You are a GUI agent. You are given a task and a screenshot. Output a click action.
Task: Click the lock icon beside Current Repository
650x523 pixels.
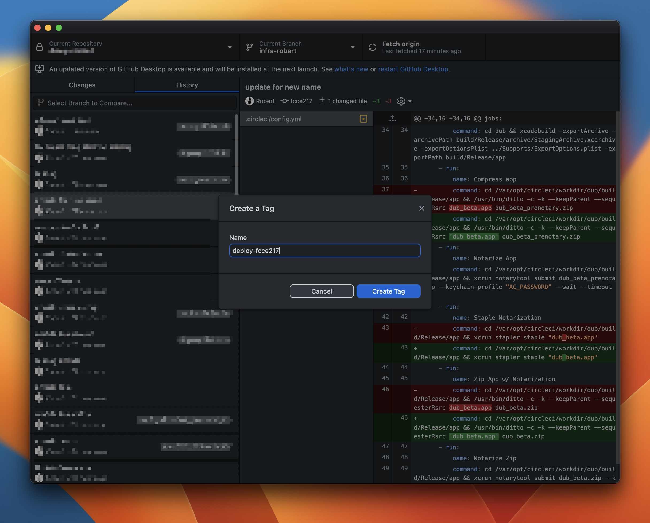click(x=40, y=47)
